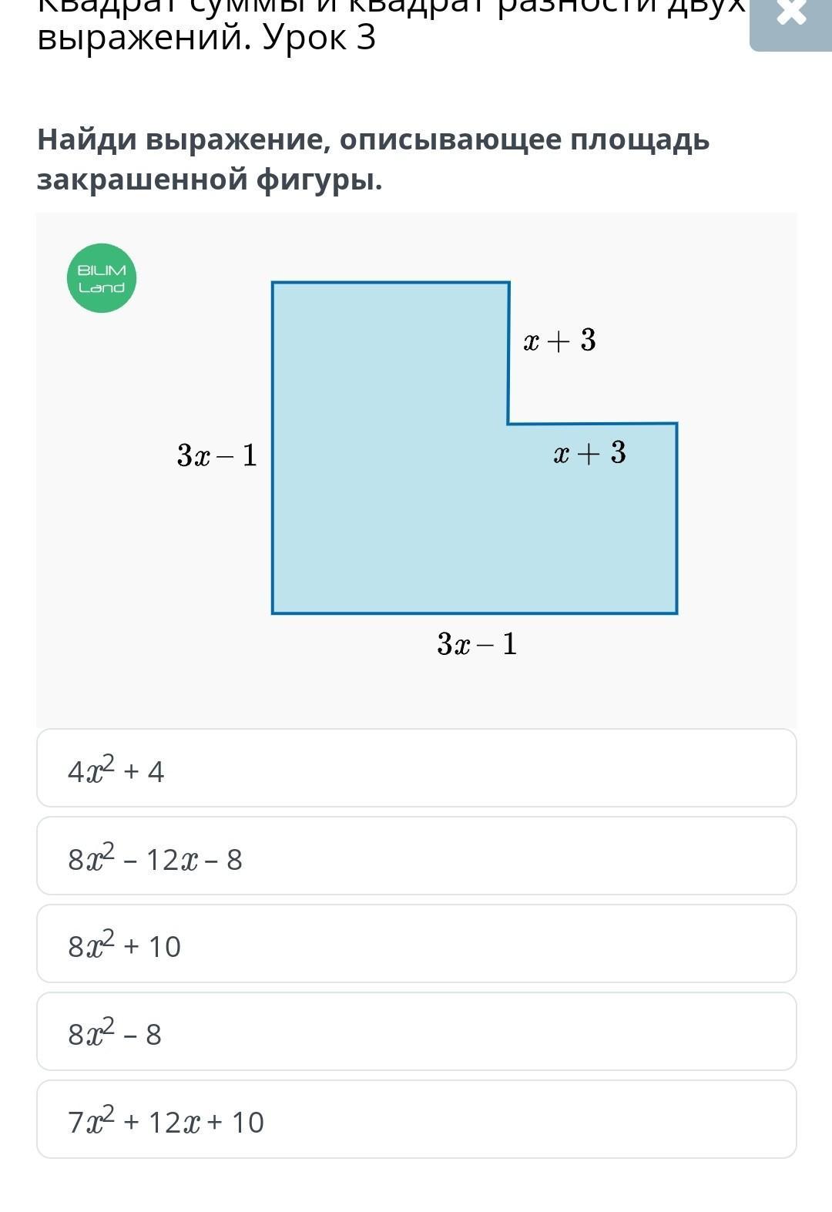Click the 3x – 1 label below the figure
This screenshot has height=1212, width=832.
[478, 643]
